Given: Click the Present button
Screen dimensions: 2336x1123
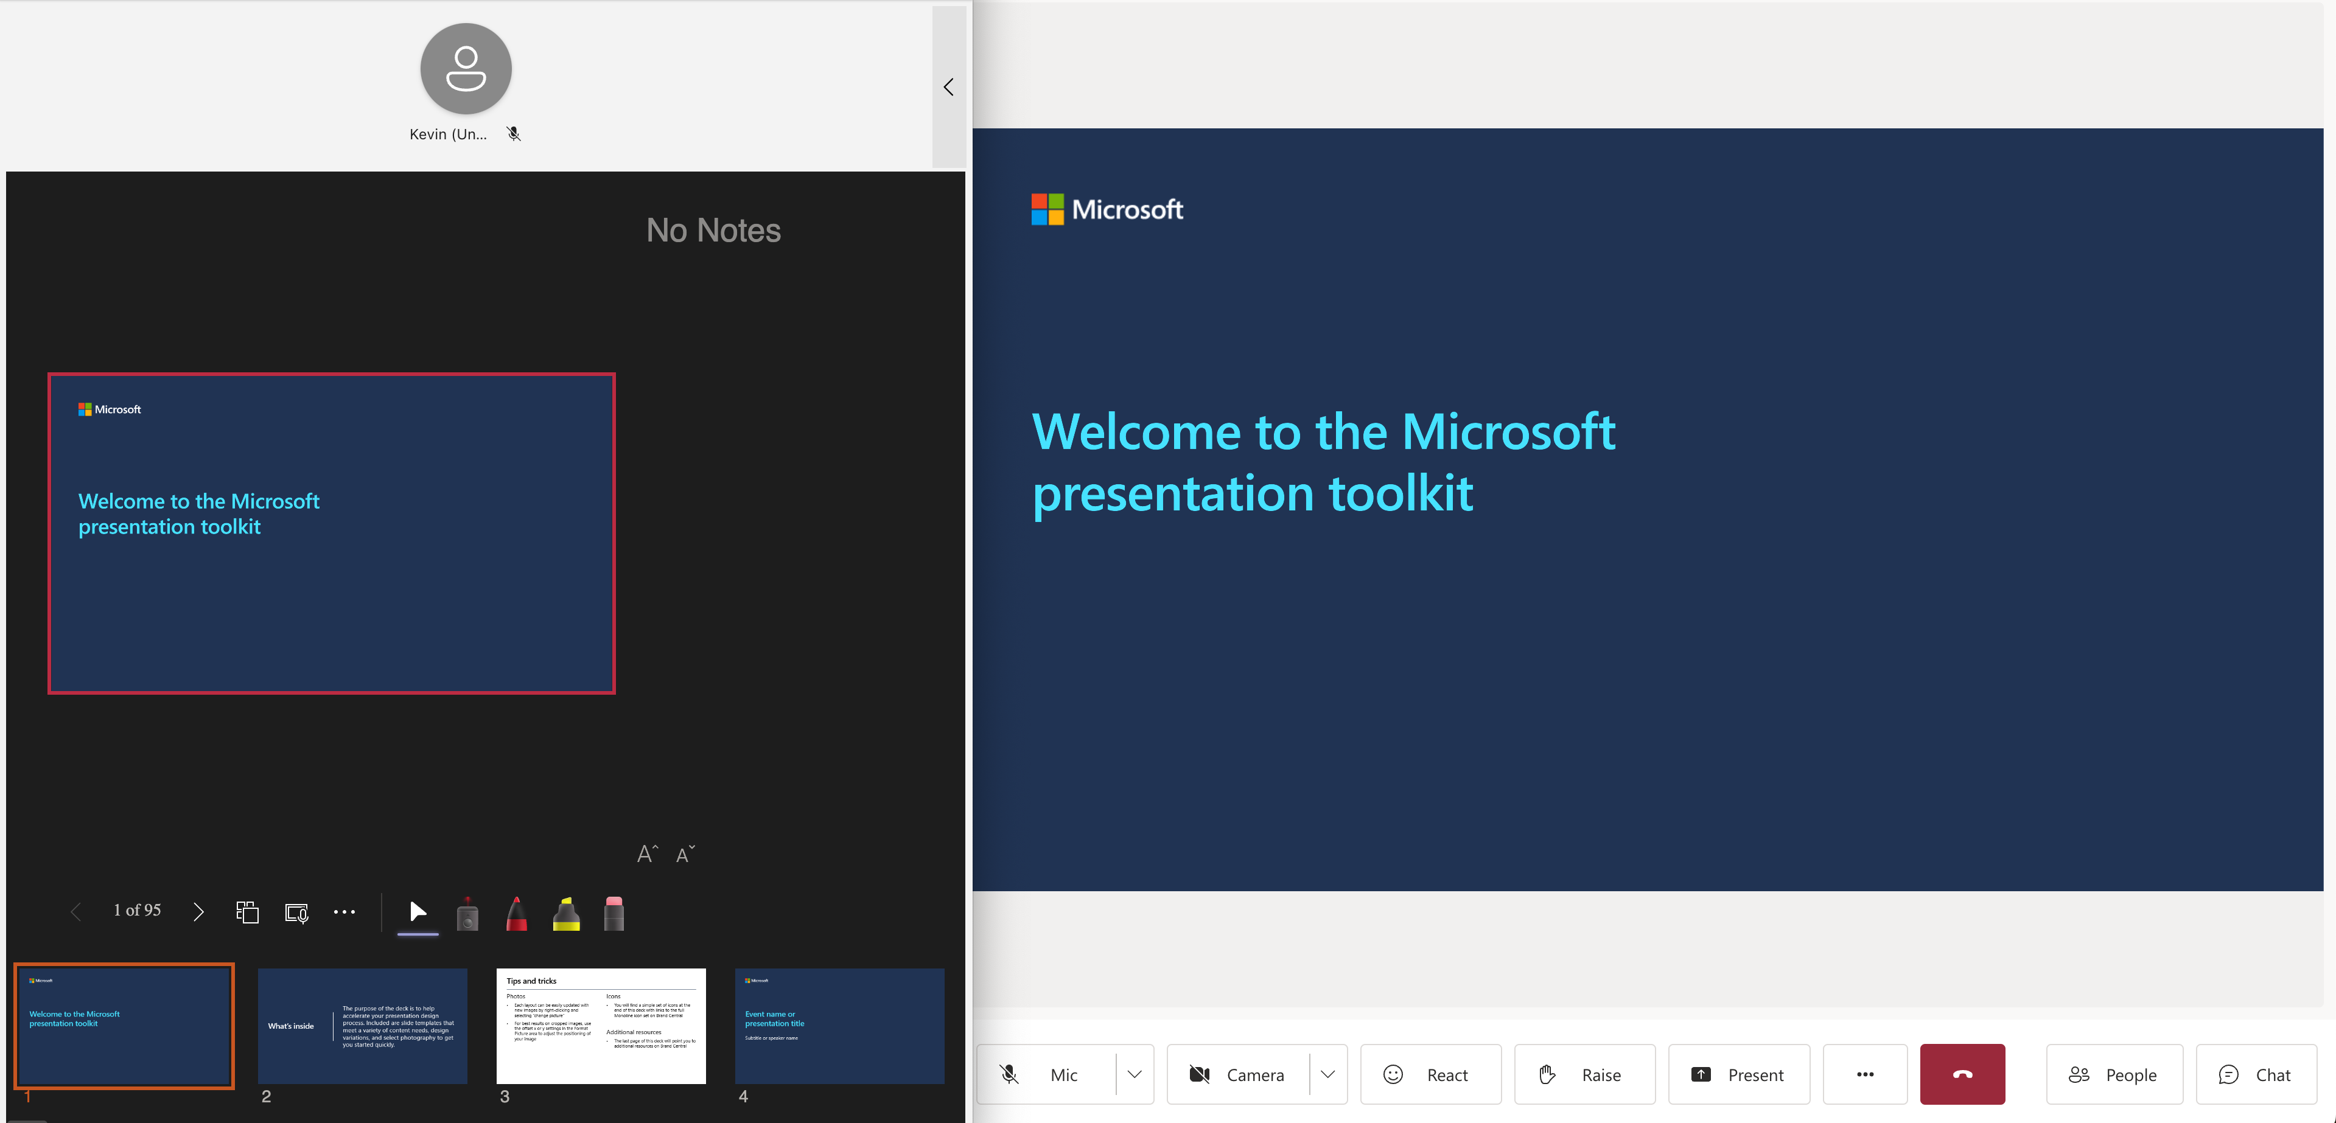Looking at the screenshot, I should (x=1738, y=1075).
